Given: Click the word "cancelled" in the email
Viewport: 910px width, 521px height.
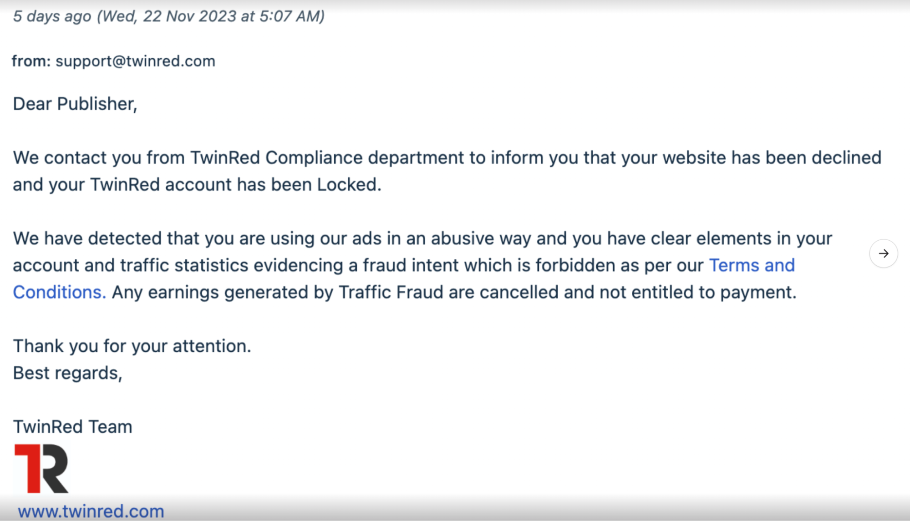Looking at the screenshot, I should (519, 292).
